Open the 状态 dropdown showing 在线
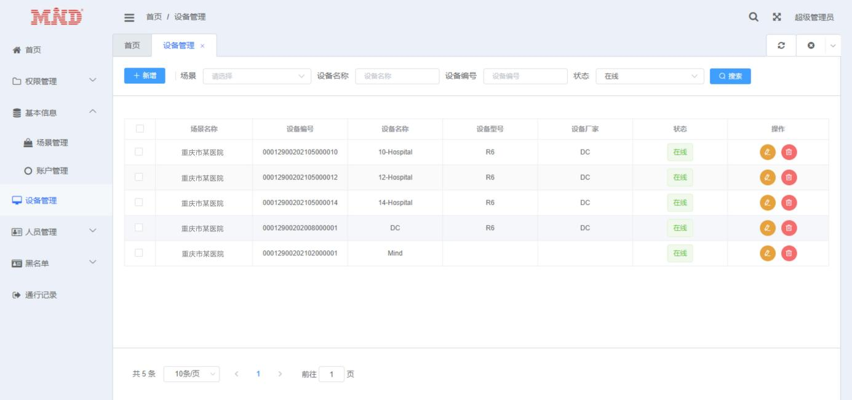The width and height of the screenshot is (852, 400). point(650,76)
